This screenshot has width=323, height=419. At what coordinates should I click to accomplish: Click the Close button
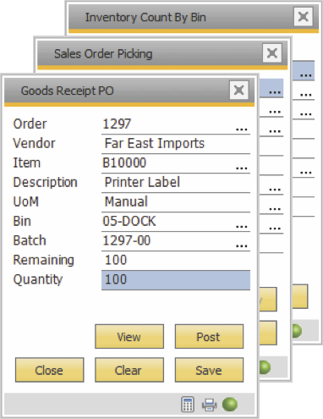click(x=49, y=370)
